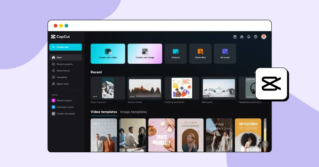This screenshot has height=167, width=319.
Task: Click the yellow window minimize dot
Action: click(61, 26)
